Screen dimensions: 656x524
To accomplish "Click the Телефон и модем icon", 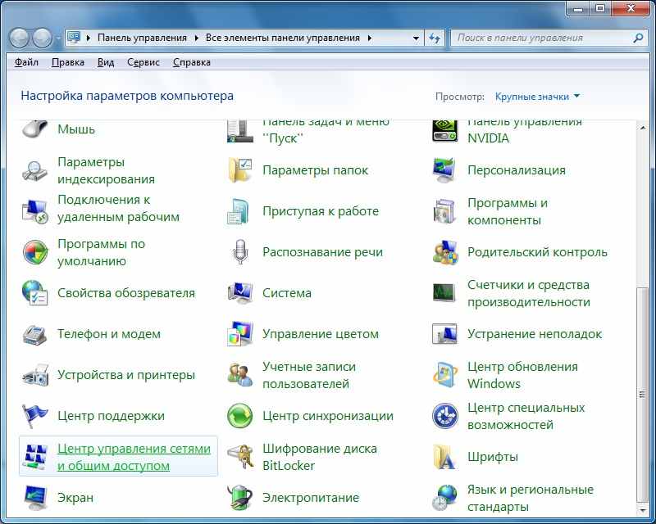I will click(34, 334).
